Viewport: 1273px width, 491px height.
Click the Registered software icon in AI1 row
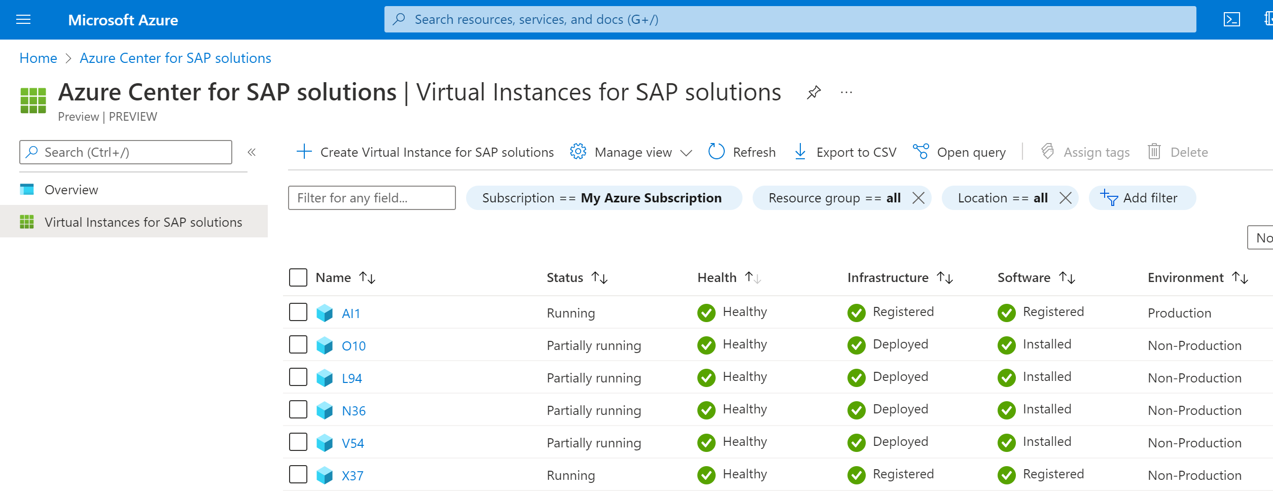(x=1006, y=313)
